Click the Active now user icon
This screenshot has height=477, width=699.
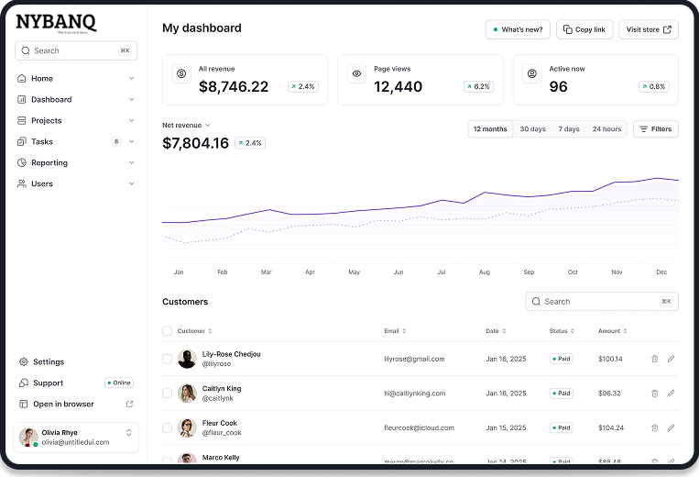(x=531, y=72)
